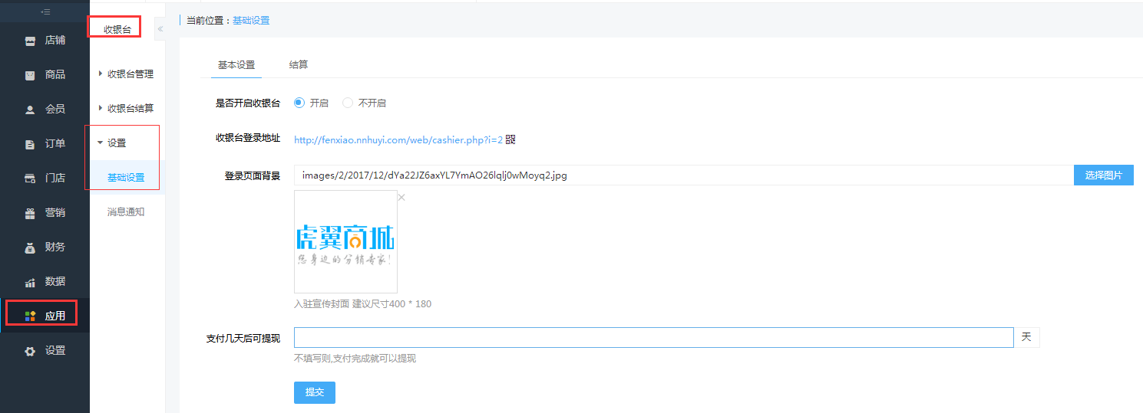Click the 店铺 shop icon in sidebar
This screenshot has height=413, width=1143.
pyautogui.click(x=30, y=41)
